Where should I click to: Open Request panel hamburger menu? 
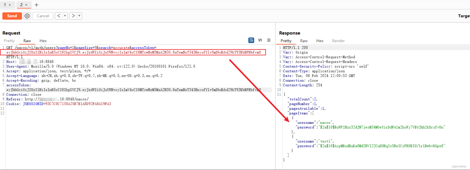(x=269, y=40)
